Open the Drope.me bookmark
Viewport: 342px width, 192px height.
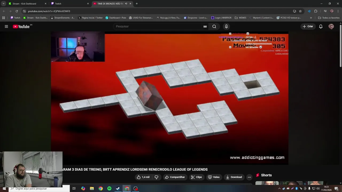point(196,18)
